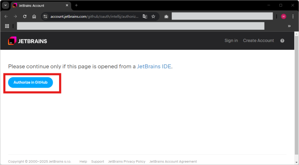Open a new tab with plus button

(x=76, y=5)
